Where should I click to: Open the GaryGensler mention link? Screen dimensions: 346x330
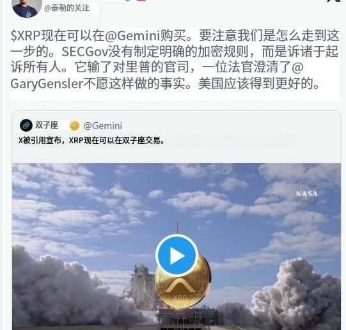(x=47, y=84)
